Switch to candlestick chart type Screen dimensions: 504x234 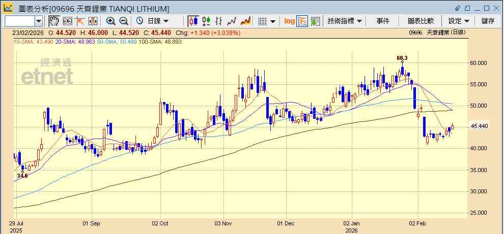point(193,21)
